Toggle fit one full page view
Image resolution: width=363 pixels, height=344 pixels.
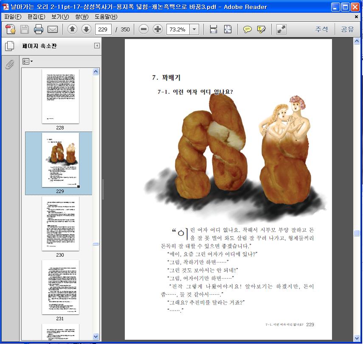tap(228, 29)
